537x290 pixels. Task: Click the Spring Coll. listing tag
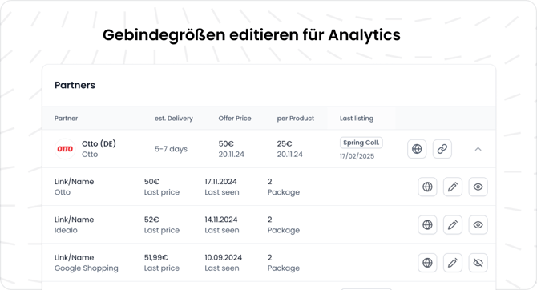pyautogui.click(x=361, y=143)
